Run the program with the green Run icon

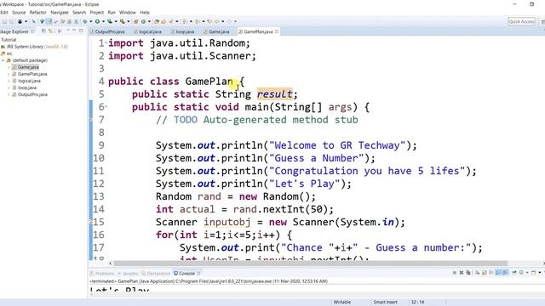click(x=97, y=21)
